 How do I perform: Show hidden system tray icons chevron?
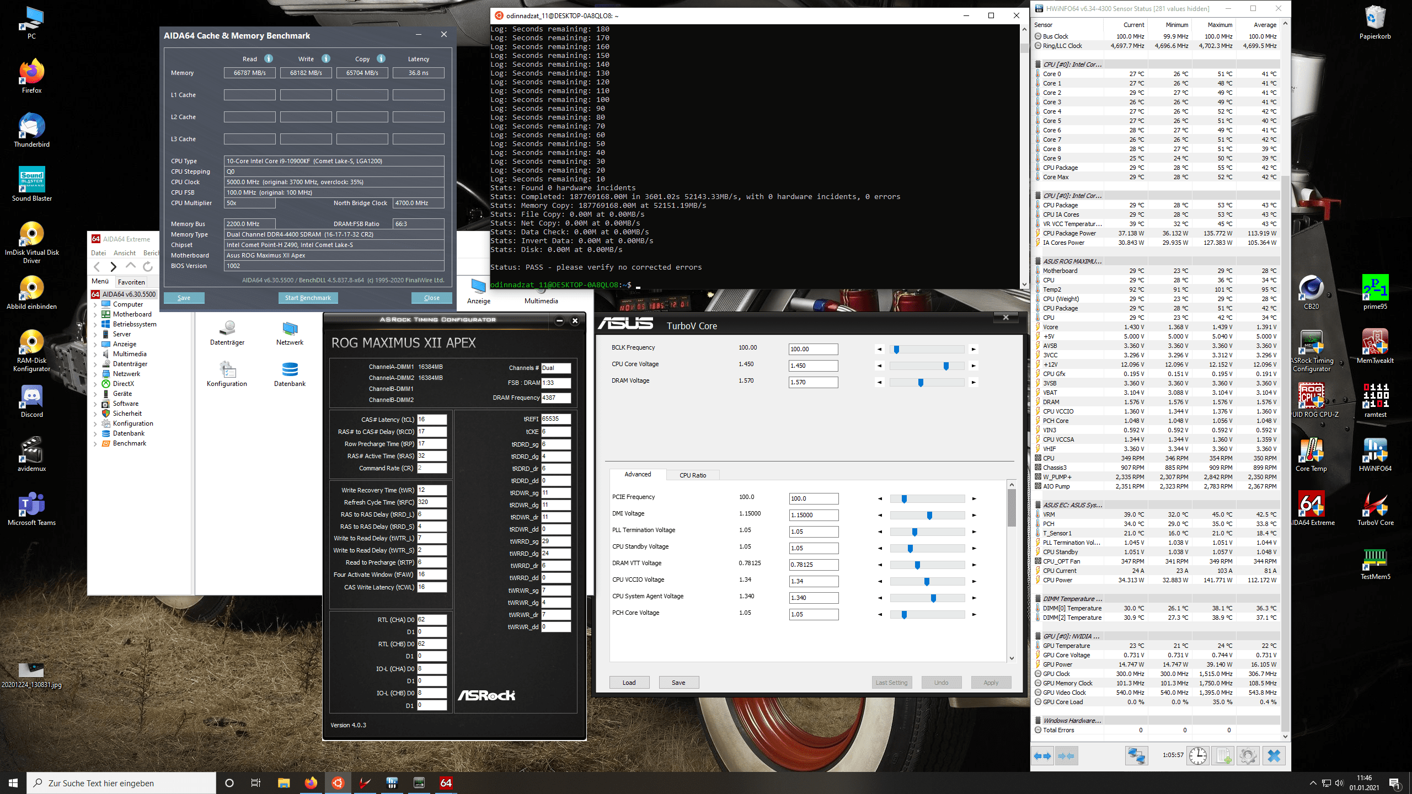pyautogui.click(x=1313, y=782)
